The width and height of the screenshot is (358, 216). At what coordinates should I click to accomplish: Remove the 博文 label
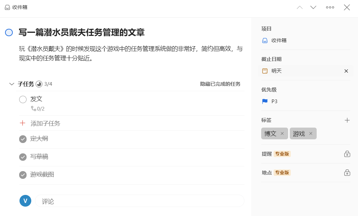point(282,134)
